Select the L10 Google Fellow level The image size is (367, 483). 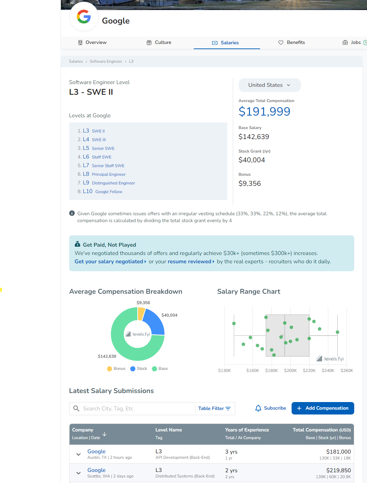[x=102, y=191]
